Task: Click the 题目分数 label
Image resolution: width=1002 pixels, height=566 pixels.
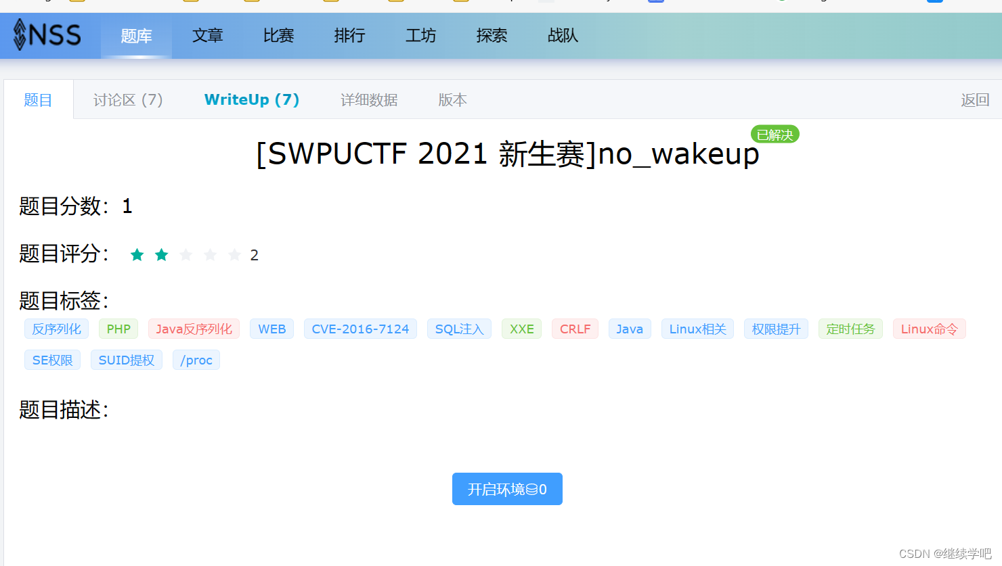Action: tap(63, 206)
